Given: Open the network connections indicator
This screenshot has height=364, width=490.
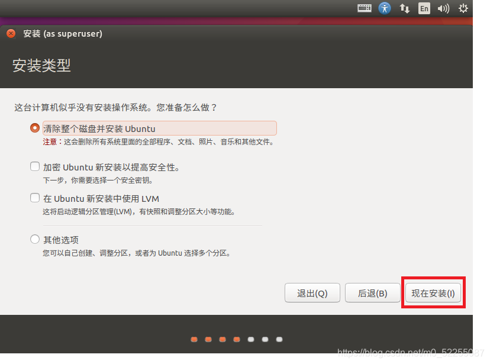Looking at the screenshot, I should tap(405, 8).
